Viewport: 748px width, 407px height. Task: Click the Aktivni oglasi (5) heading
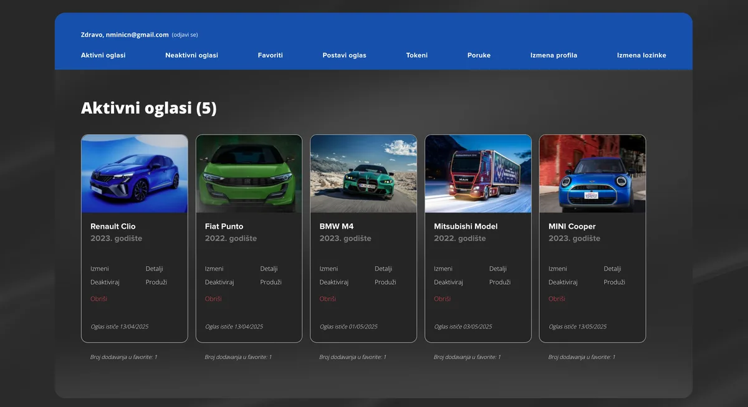149,108
